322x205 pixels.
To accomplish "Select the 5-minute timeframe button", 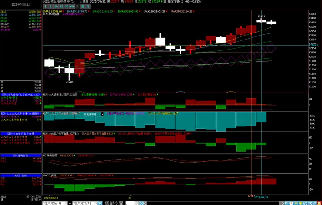I will pyautogui.click(x=51, y=7).
